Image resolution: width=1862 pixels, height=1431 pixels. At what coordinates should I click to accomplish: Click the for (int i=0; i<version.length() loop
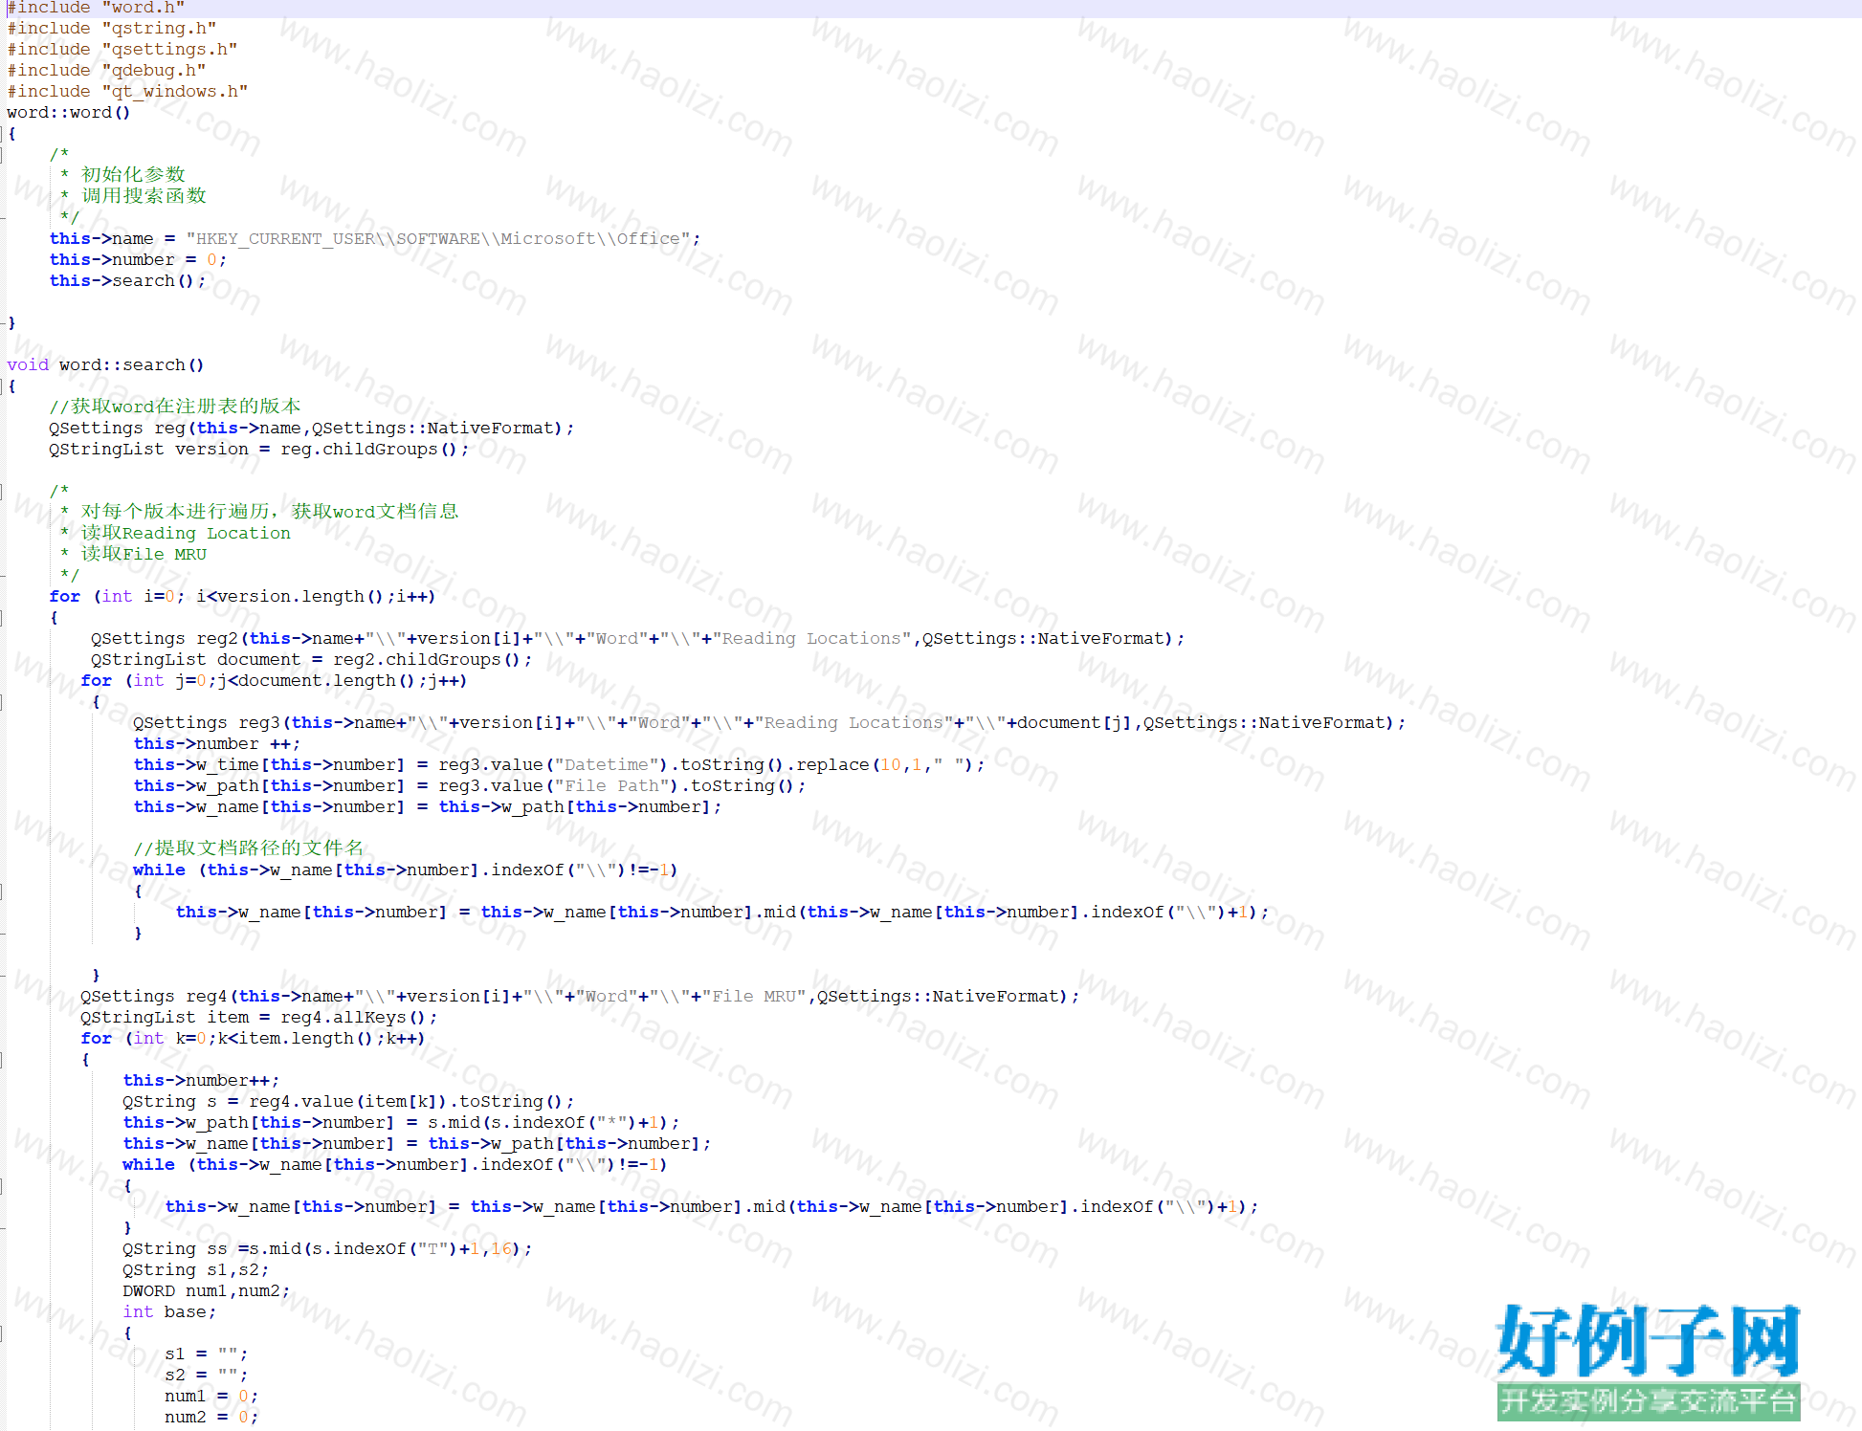[243, 597]
